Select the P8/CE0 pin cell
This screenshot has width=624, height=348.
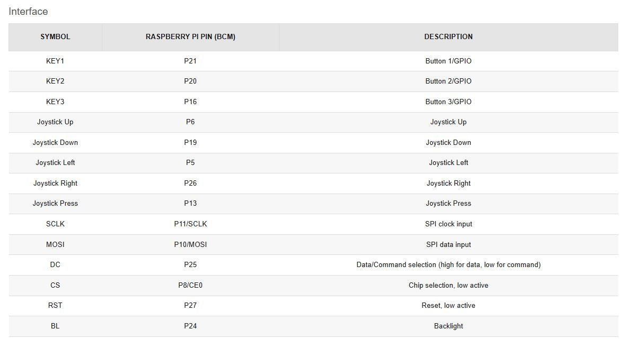point(190,285)
